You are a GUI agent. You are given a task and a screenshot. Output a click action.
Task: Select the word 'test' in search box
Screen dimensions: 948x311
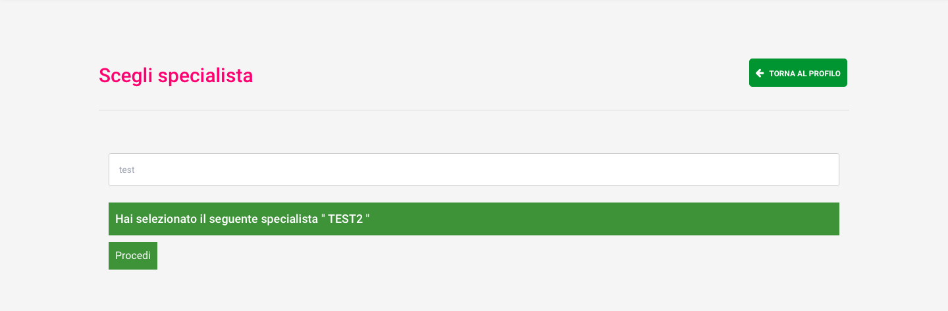click(x=126, y=170)
